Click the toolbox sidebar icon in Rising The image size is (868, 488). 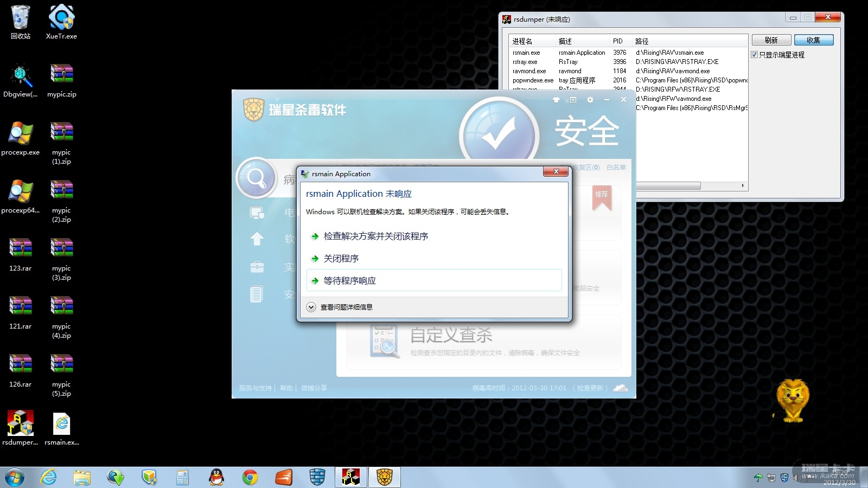click(x=257, y=267)
